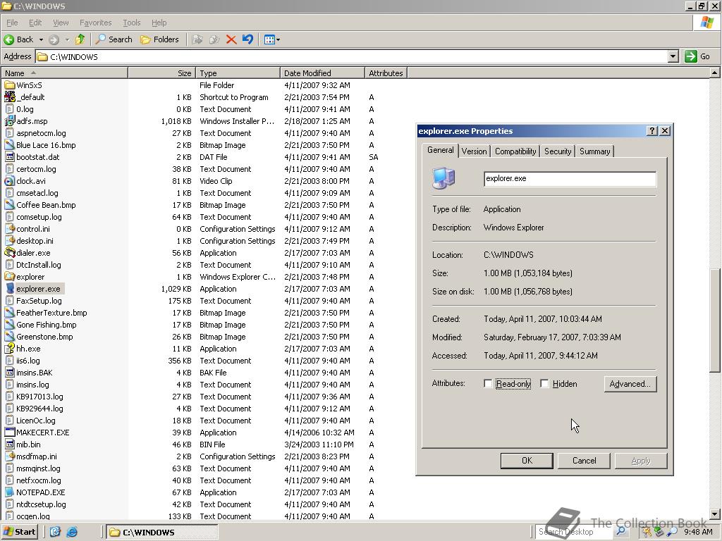Select the WinSxS folder icon
This screenshot has height=541, width=722.
tap(9, 85)
